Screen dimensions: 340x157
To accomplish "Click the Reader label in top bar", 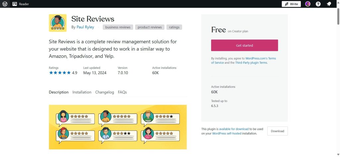I will tap(24, 4).
